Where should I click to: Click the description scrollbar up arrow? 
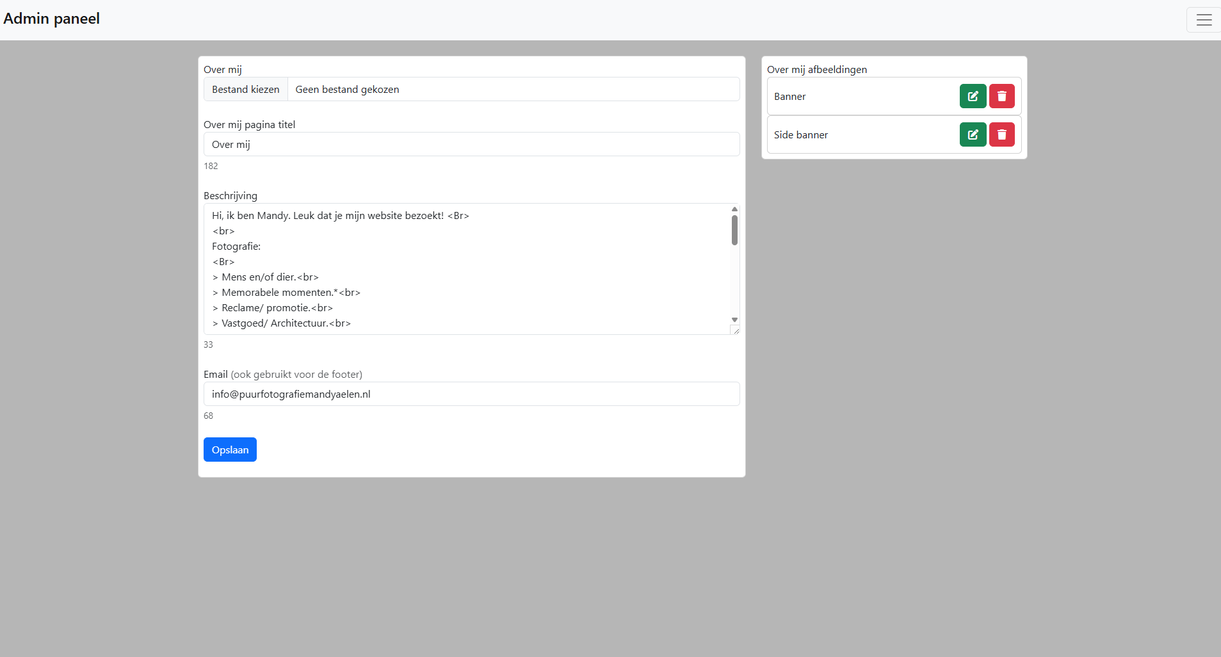pos(734,209)
